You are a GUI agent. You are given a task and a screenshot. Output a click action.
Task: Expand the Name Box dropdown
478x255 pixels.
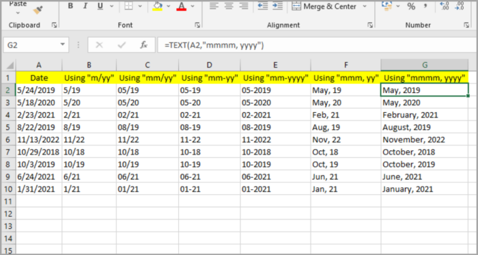point(63,44)
